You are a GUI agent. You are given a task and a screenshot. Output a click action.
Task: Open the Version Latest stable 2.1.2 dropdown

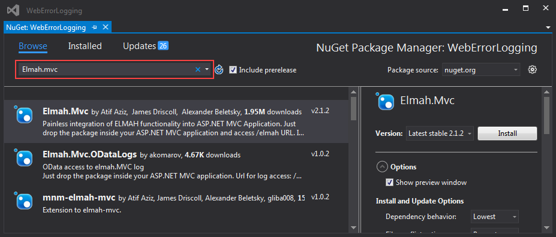click(440, 133)
